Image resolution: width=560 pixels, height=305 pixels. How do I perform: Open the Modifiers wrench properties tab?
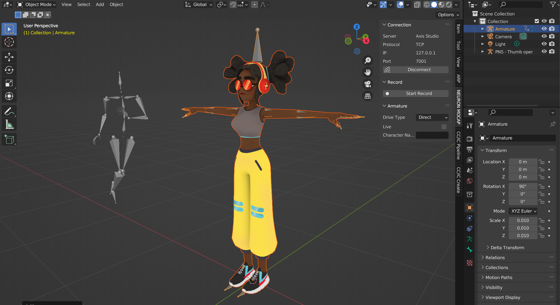pyautogui.click(x=469, y=125)
